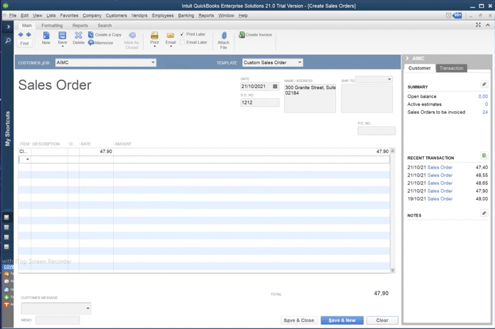The image size is (495, 329).
Task: Open the Customer:Job dropdown
Action: point(153,63)
